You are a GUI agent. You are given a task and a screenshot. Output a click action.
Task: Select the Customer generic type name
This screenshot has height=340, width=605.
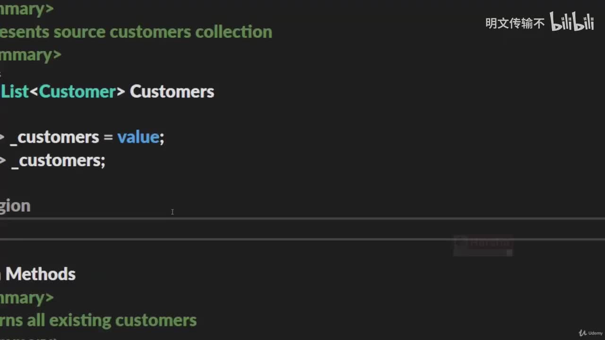tap(78, 92)
